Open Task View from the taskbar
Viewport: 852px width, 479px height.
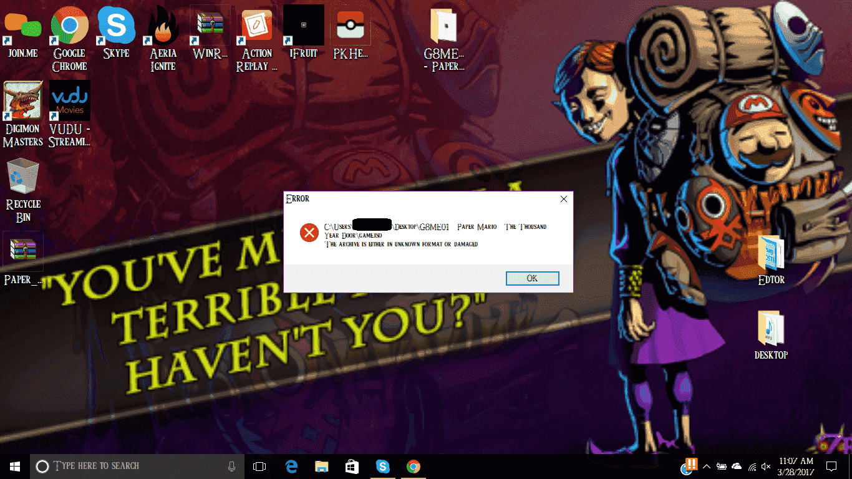coord(259,466)
